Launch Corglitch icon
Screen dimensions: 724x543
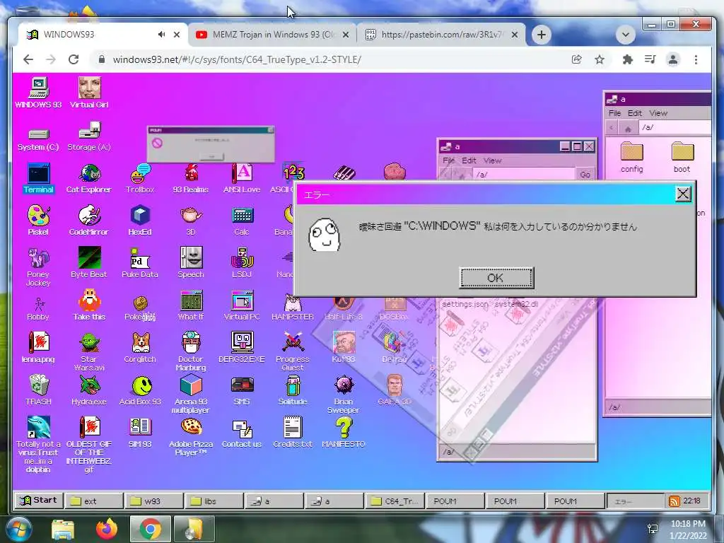click(x=140, y=347)
